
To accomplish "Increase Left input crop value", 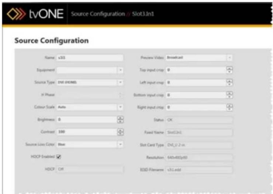I will coord(229,81).
